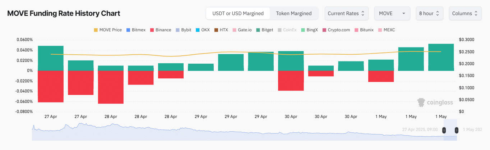Screen dimensions: 490x150
Task: Click the 0.0600% left axis label
Action: point(24,40)
